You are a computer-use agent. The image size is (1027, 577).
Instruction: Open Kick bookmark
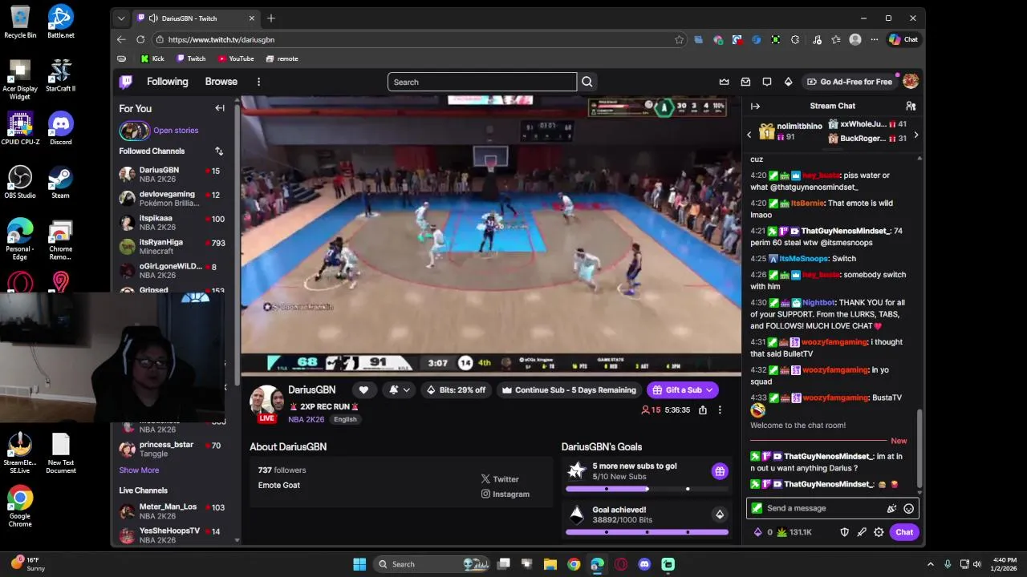152,59
